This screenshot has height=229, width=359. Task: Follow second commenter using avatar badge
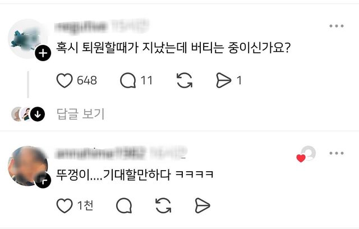[43, 181]
